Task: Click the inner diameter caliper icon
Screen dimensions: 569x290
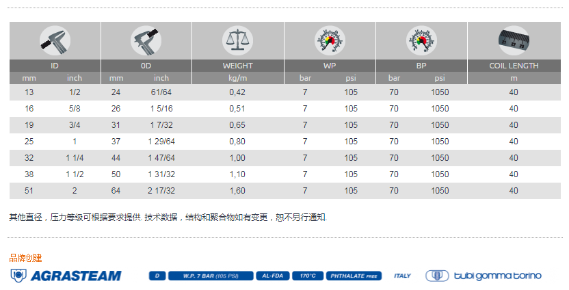Action: tap(55, 40)
